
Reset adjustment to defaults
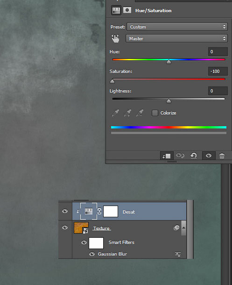194,156
